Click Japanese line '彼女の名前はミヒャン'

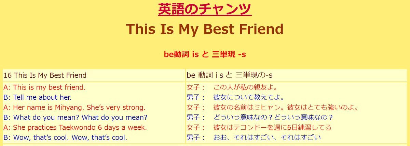pyautogui.click(x=286, y=108)
